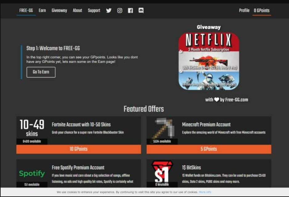Click Fortnite Account with 10-50 Skins title
Viewport: 289px width, 197px height.
pyautogui.click(x=81, y=125)
